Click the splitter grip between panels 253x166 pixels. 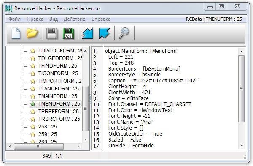click(x=90, y=99)
